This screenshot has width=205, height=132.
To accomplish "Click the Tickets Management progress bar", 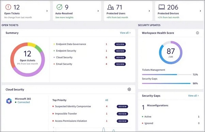I will (x=167, y=74).
